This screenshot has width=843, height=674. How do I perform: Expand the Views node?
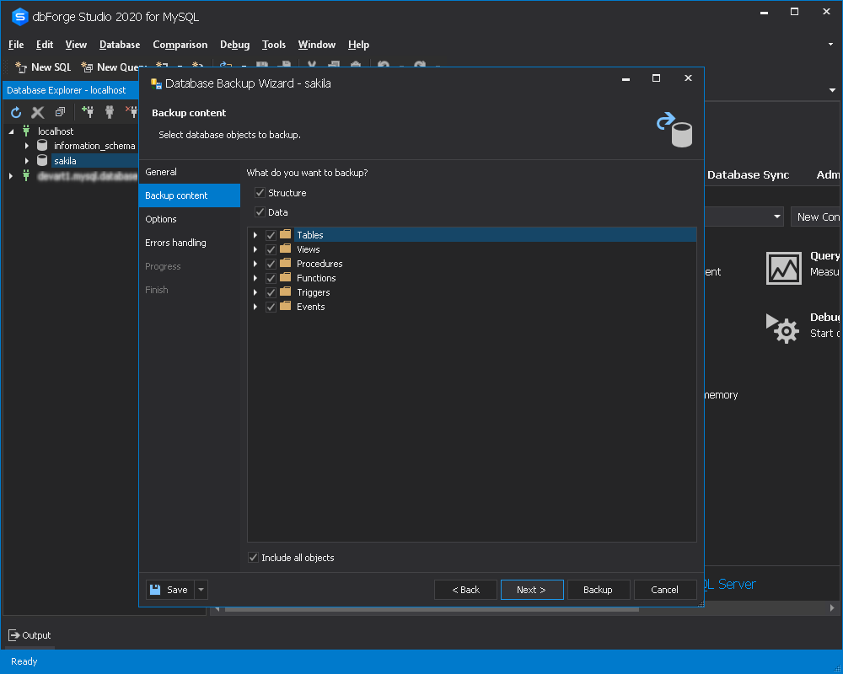pyautogui.click(x=255, y=249)
